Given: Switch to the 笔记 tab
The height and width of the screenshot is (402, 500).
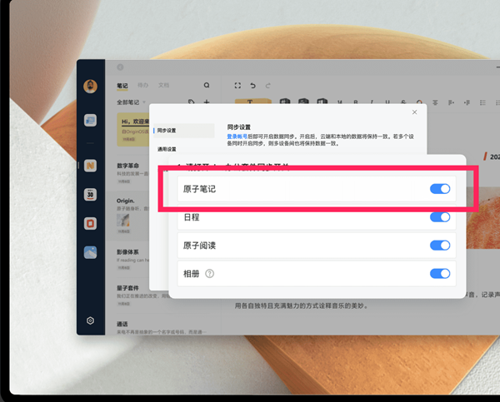Looking at the screenshot, I should point(122,86).
